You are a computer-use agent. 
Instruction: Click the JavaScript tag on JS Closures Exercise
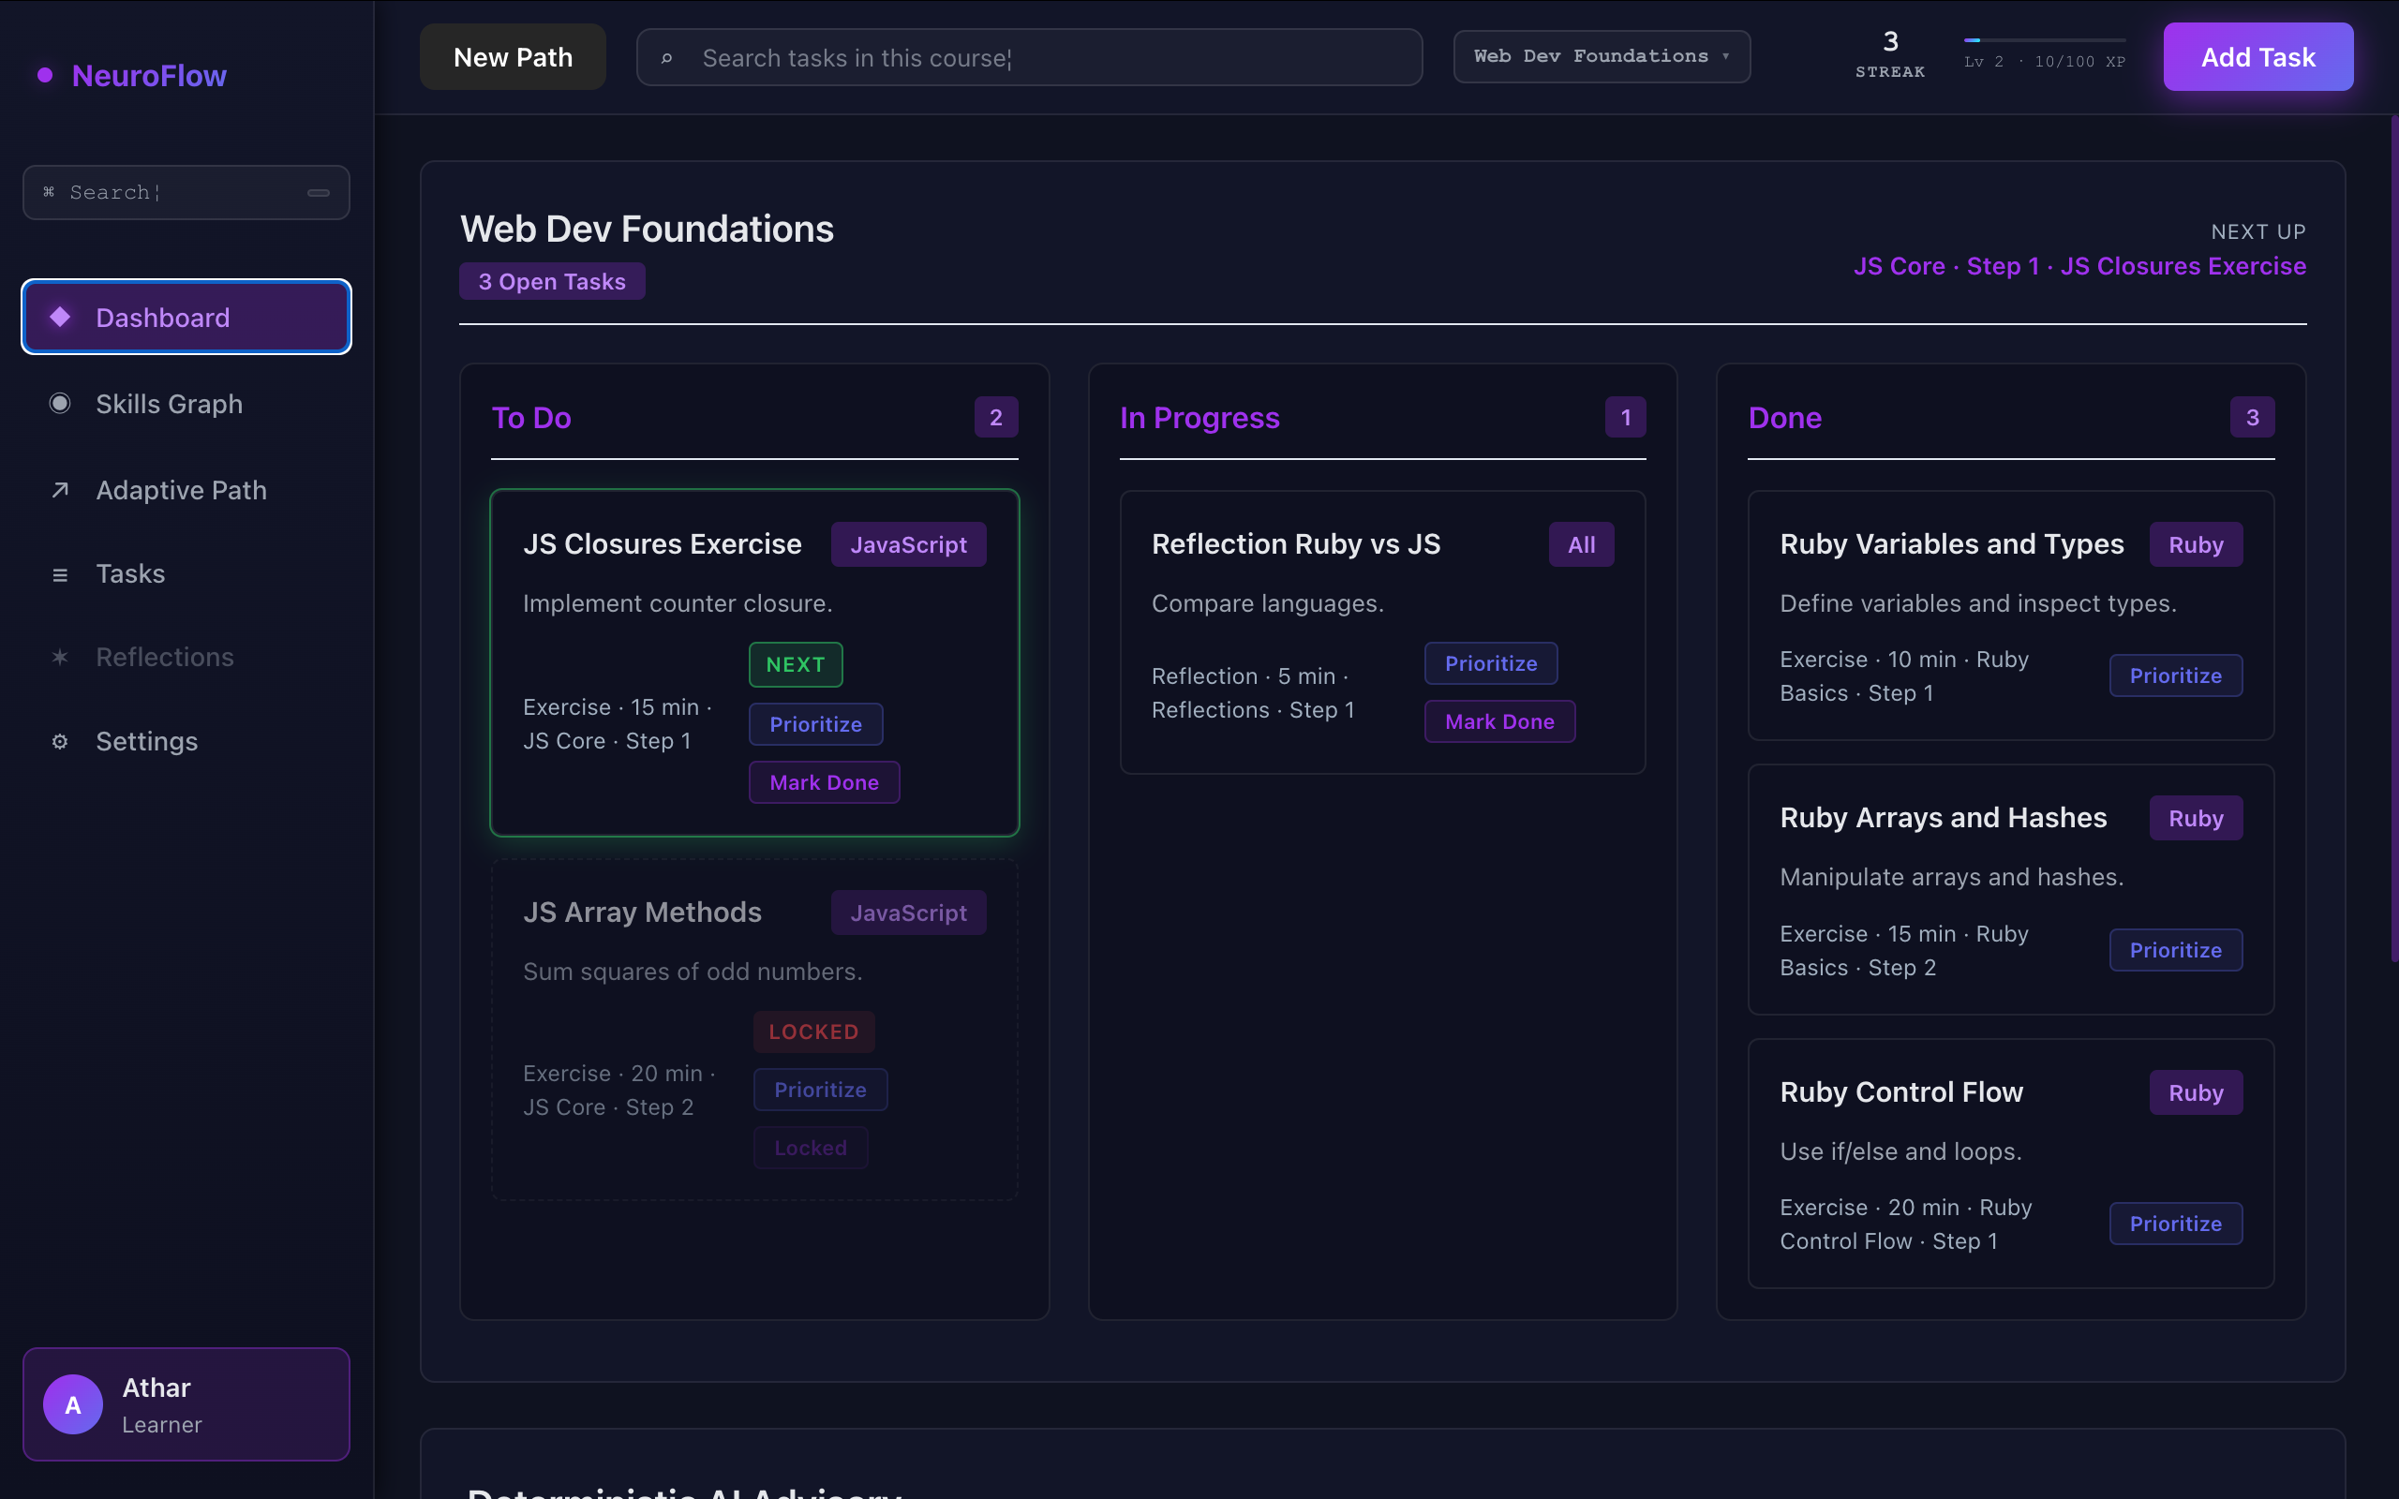908,544
